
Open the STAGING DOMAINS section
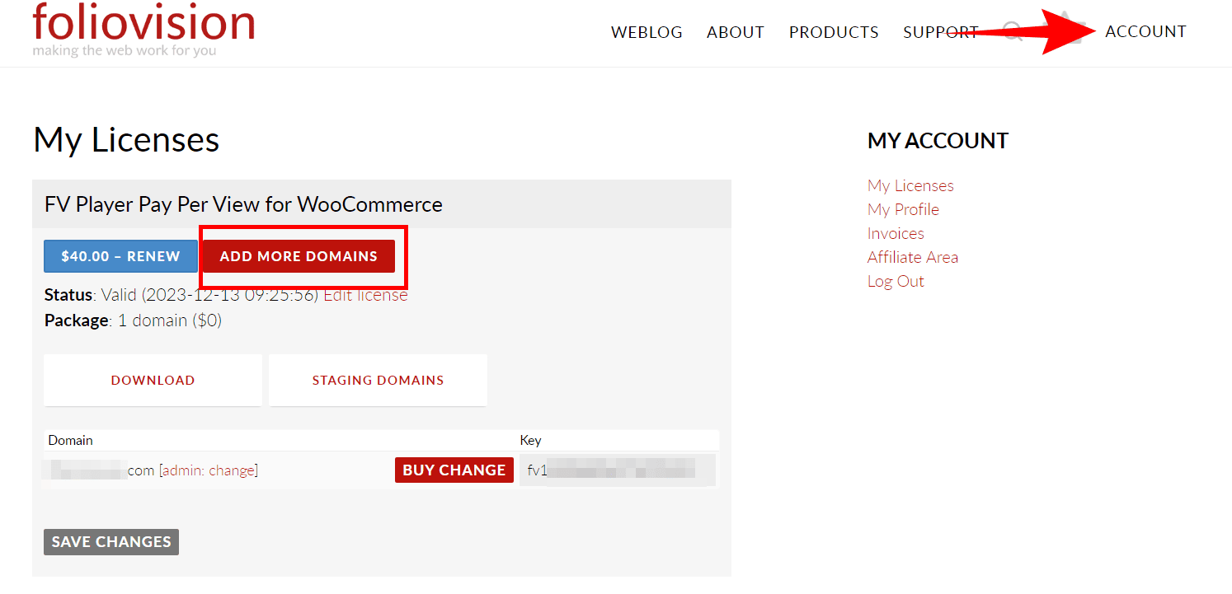(378, 380)
